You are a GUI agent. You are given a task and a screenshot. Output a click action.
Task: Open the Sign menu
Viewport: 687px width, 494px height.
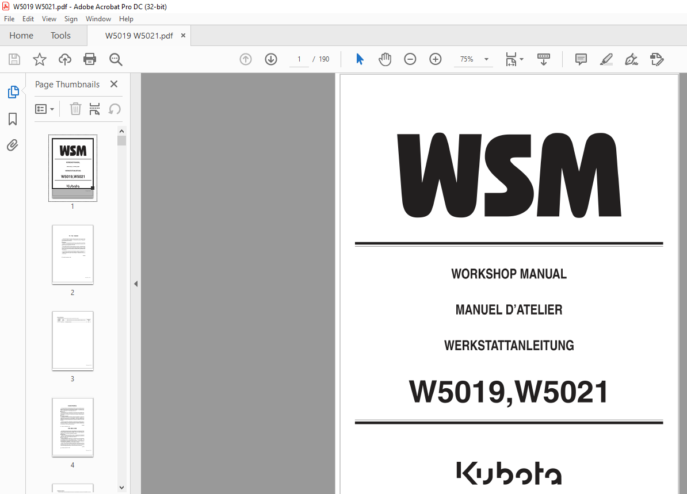tap(71, 19)
